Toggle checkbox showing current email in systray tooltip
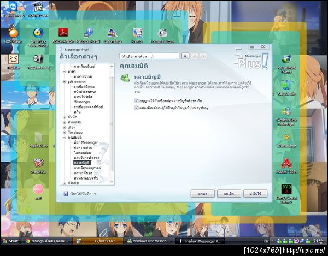This screenshot has width=328, height=256. 136,108
